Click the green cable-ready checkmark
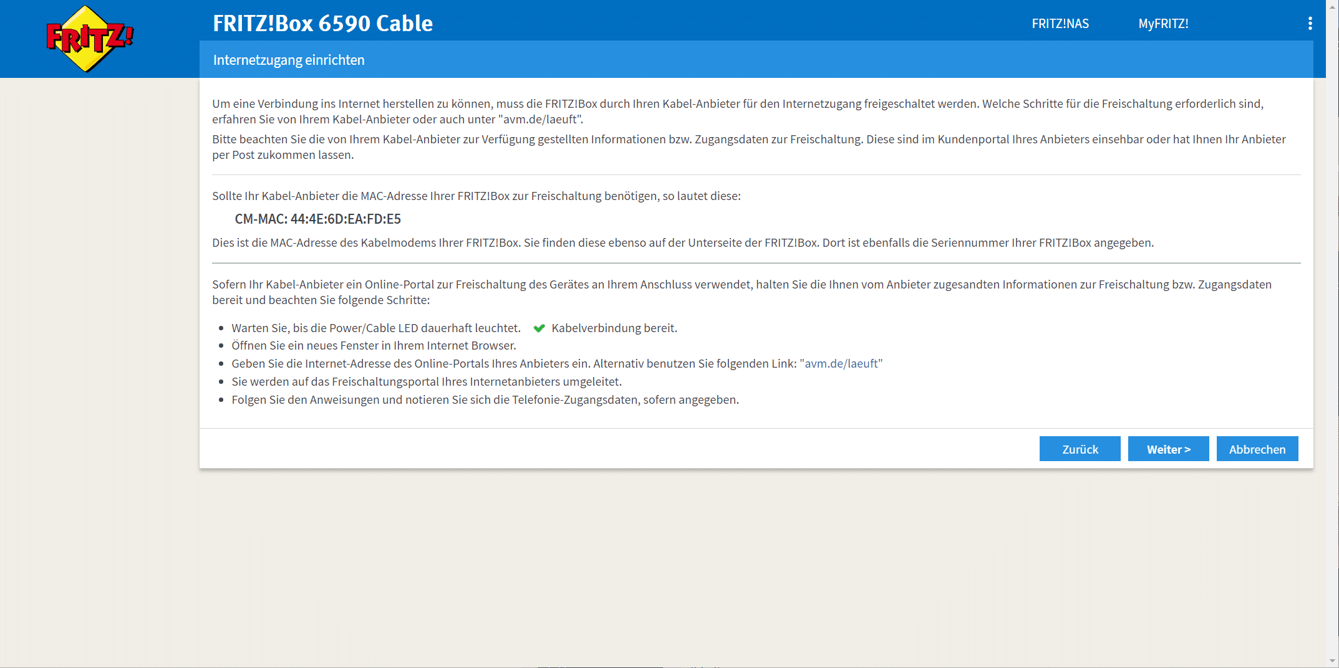Screen dimensions: 1339x668 tap(539, 328)
